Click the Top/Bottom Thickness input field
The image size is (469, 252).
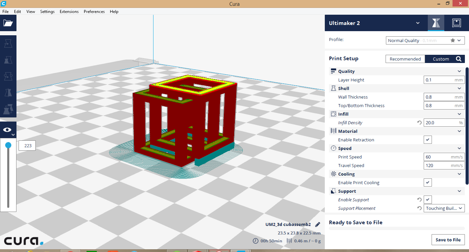click(x=444, y=105)
